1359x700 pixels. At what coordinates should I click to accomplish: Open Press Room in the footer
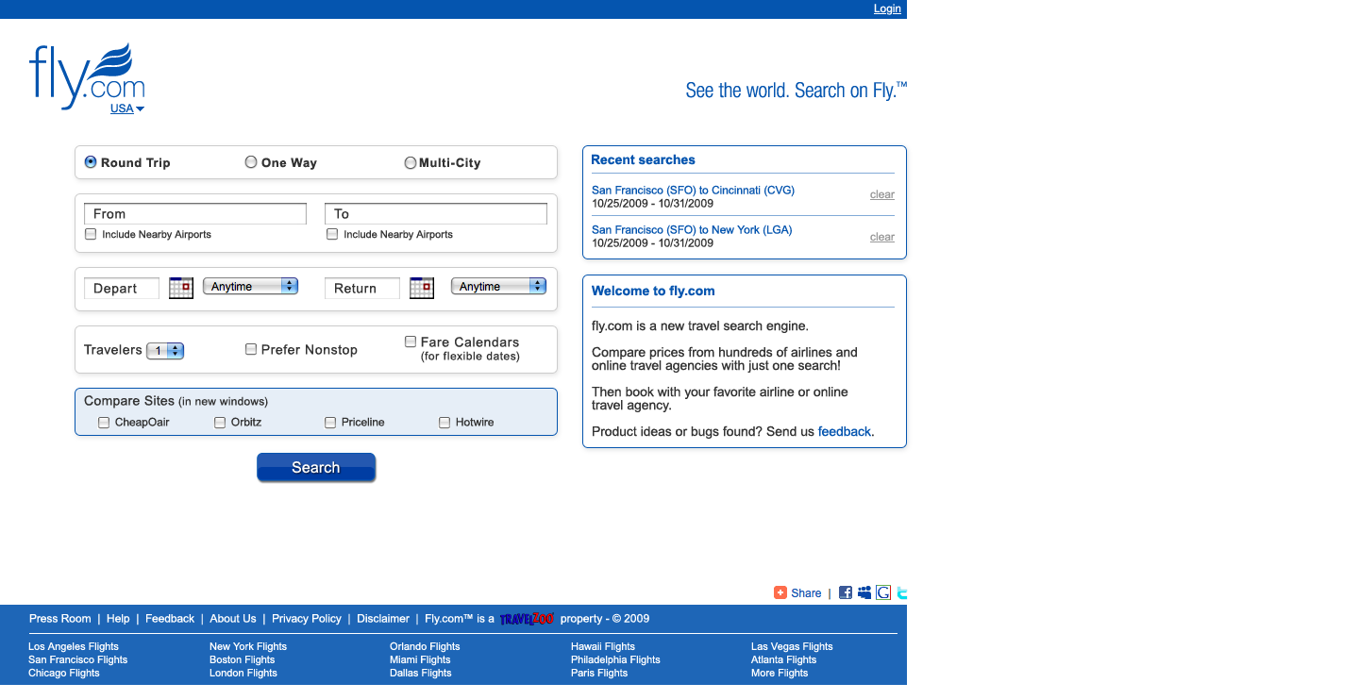coord(60,619)
